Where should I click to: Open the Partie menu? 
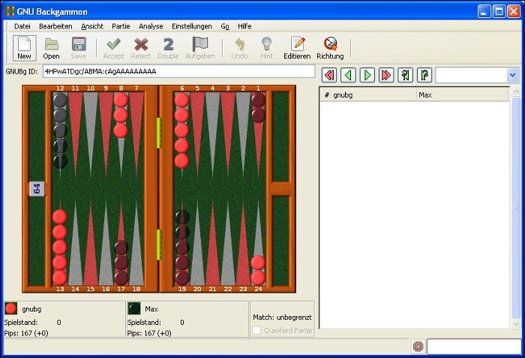[x=121, y=26]
